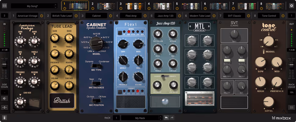Toggle the side chain speaker icon

(4, 99)
